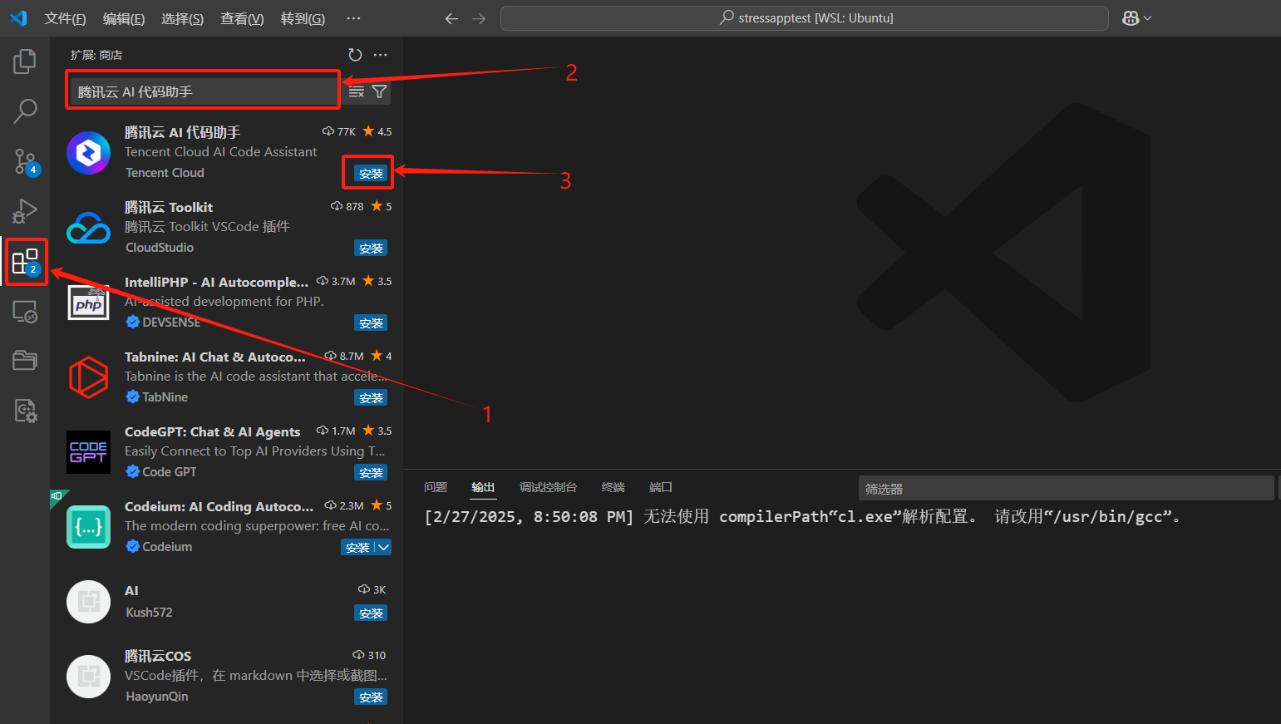Click the DEVSENSE publisher name
The image size is (1281, 724).
click(171, 323)
